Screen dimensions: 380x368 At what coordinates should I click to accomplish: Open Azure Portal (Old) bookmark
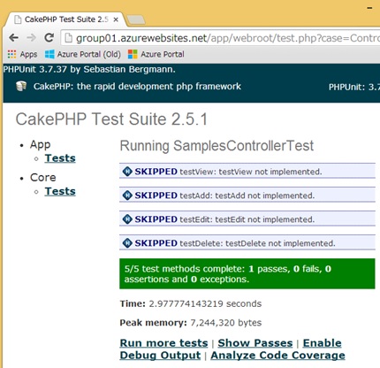83,54
